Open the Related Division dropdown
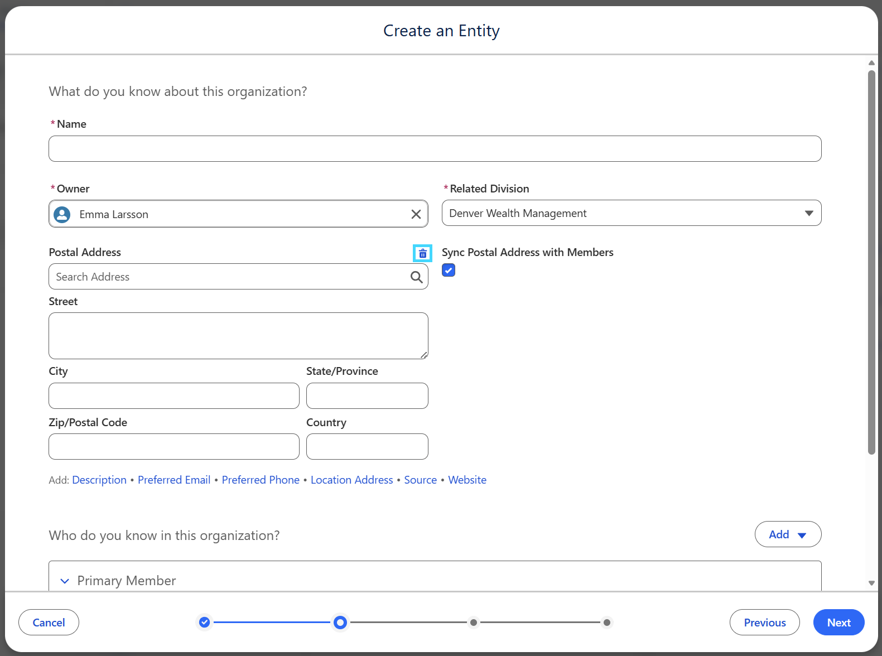Viewport: 882px width, 656px height. [x=632, y=213]
